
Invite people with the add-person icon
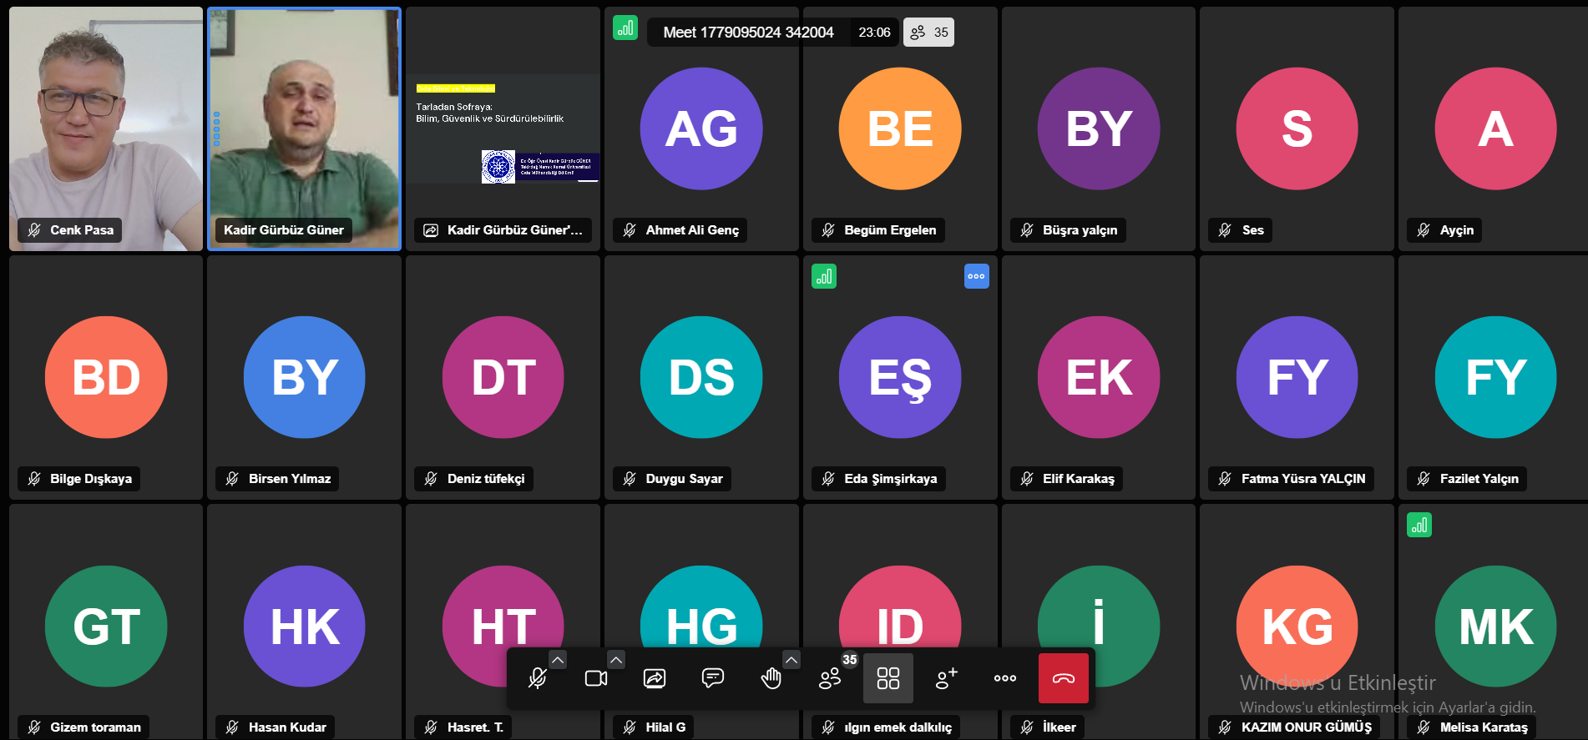pos(947,678)
